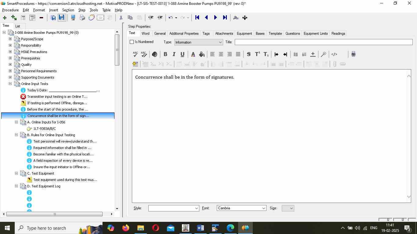
Task: Toggle italic formatting
Action: tap(174, 54)
